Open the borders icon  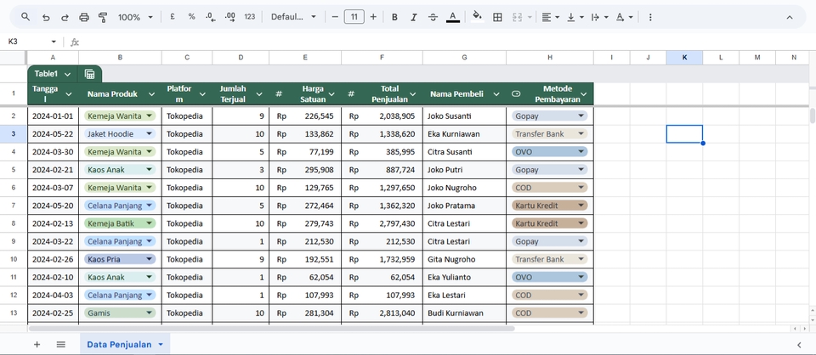tap(497, 17)
